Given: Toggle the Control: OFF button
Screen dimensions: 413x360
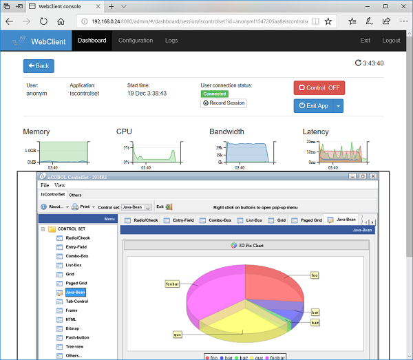Looking at the screenshot, I should click(x=319, y=88).
